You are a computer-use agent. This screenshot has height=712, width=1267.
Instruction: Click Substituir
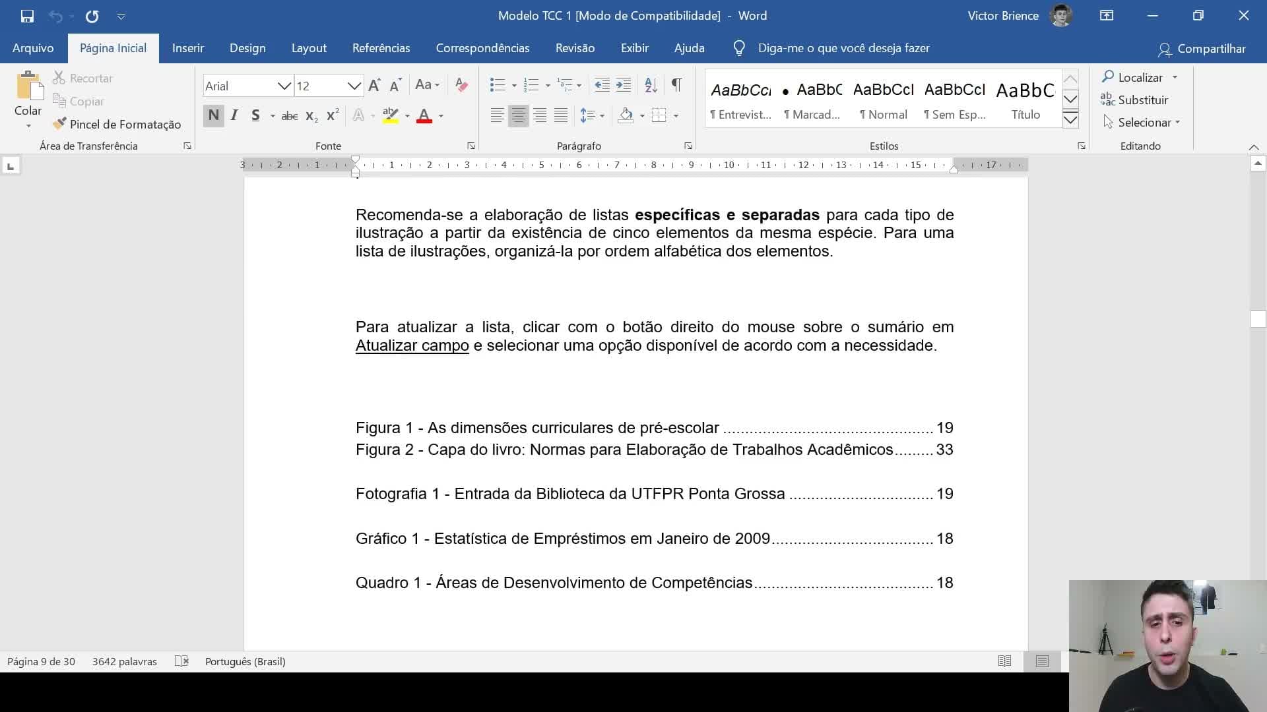click(1134, 100)
